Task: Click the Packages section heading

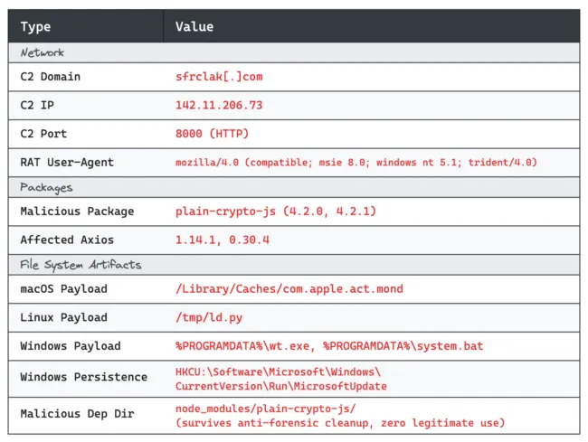Action: pos(46,188)
